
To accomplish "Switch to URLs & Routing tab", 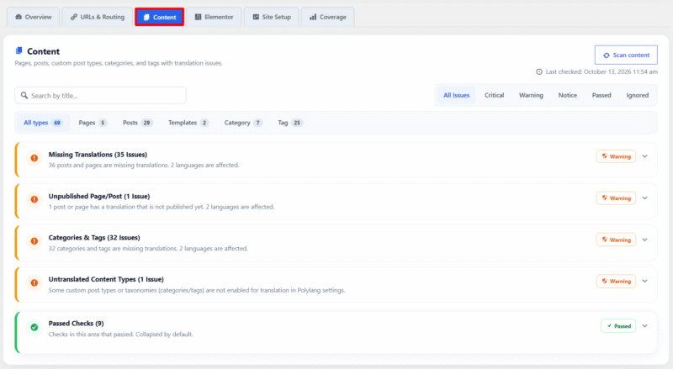I will coord(98,17).
